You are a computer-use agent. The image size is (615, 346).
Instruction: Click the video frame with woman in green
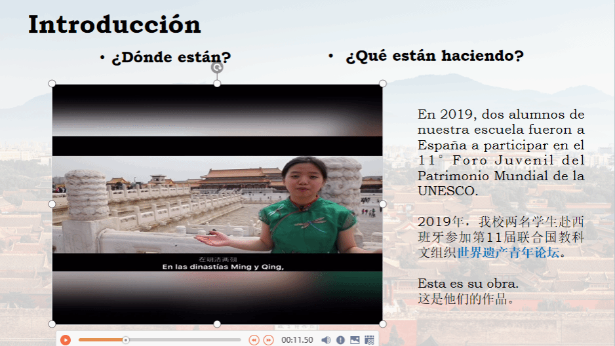pos(217,204)
